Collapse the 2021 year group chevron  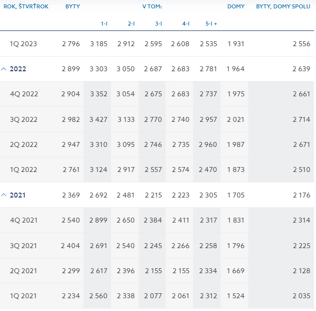4,196
